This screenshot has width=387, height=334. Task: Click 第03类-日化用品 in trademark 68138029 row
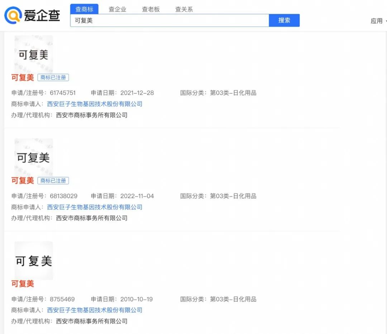click(x=233, y=196)
